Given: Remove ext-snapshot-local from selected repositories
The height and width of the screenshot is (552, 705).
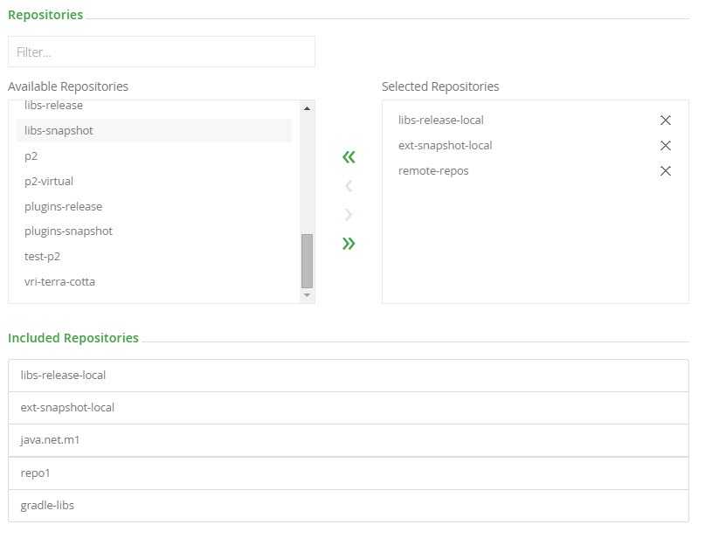Looking at the screenshot, I should [x=665, y=146].
